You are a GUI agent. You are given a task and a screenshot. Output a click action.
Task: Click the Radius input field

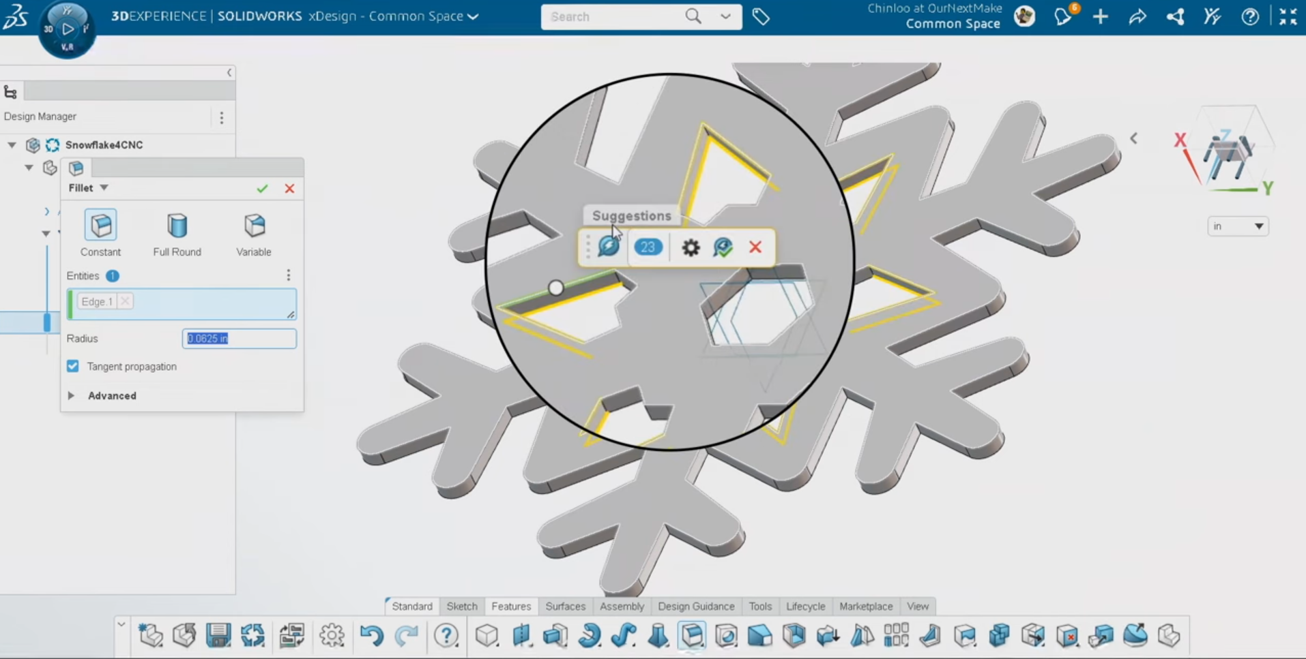(239, 339)
